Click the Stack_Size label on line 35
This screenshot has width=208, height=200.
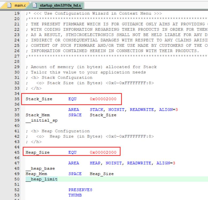coord(39,99)
